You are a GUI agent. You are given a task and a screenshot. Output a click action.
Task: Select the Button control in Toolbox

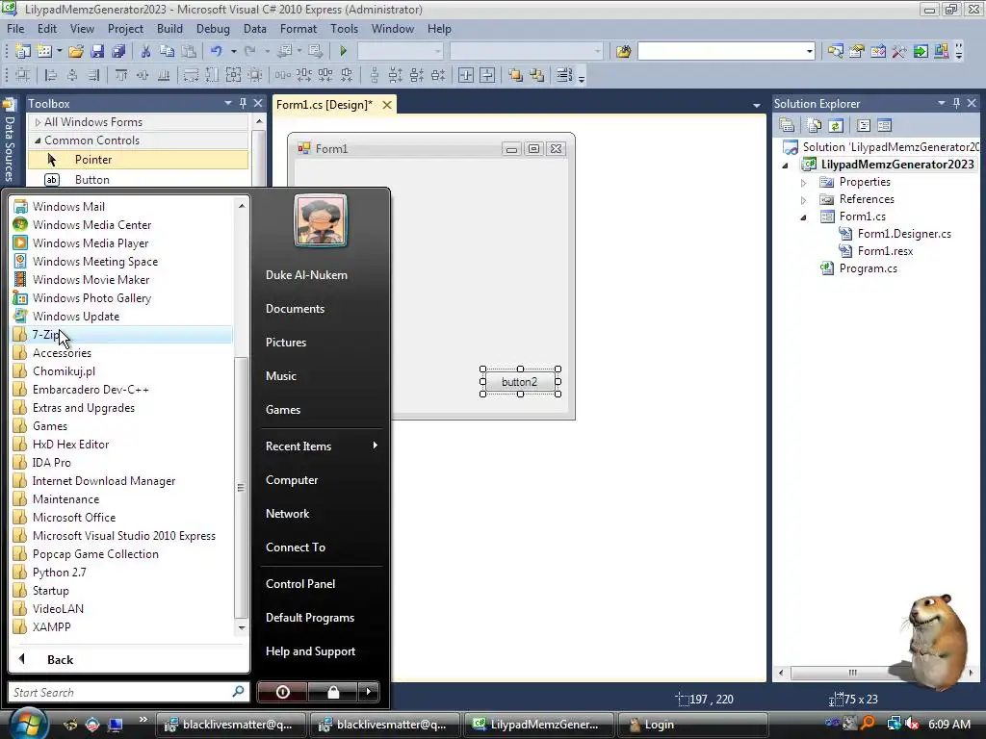pos(138,180)
